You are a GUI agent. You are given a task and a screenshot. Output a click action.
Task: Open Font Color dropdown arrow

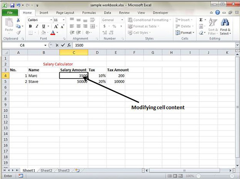pyautogui.click(x=57, y=33)
